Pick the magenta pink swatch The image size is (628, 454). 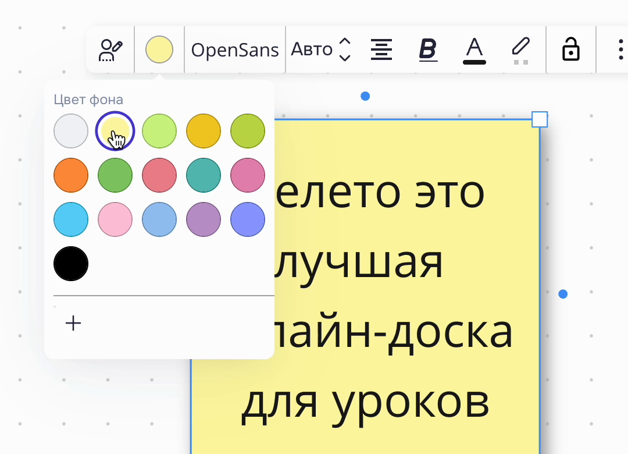pos(248,175)
